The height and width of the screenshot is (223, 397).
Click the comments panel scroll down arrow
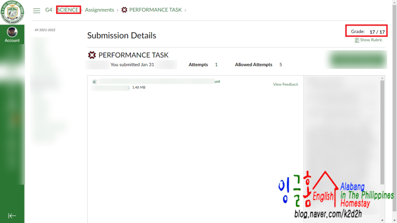click(382, 220)
